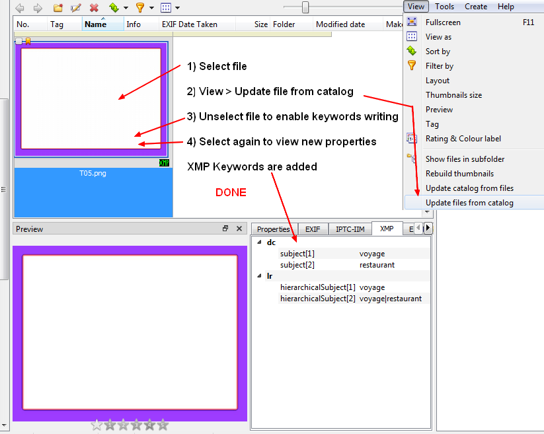Open the IPTC-IIM tab

click(x=350, y=229)
